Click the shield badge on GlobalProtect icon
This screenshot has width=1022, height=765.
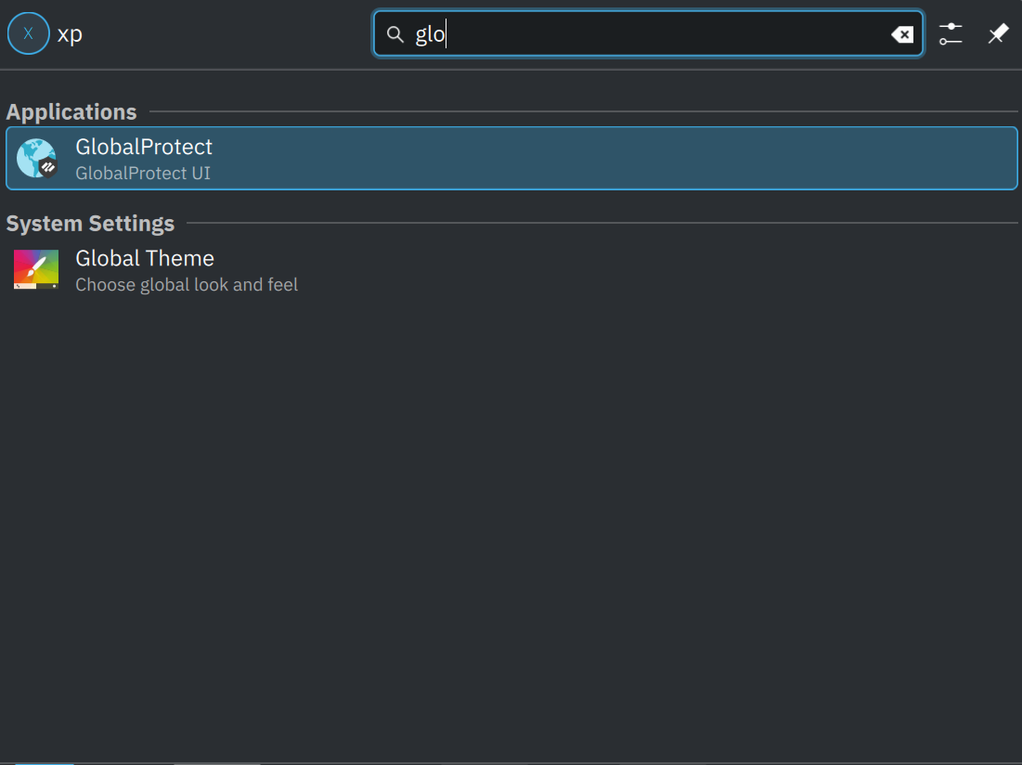pyautogui.click(x=48, y=167)
